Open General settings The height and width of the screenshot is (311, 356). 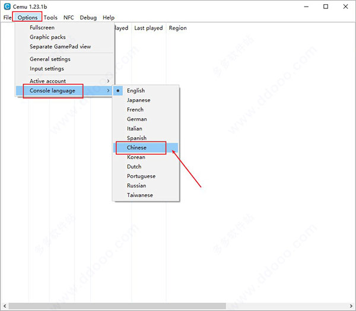click(65, 59)
